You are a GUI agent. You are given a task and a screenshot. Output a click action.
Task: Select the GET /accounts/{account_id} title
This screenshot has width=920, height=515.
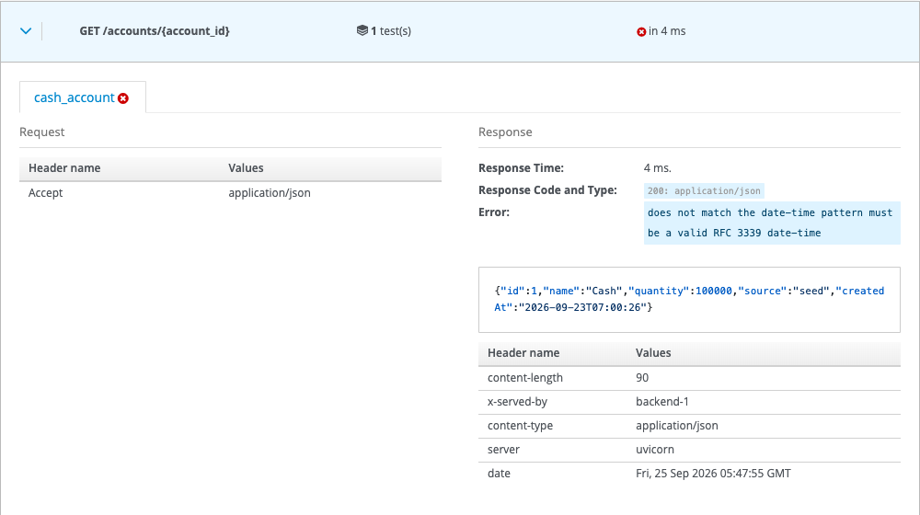click(155, 31)
